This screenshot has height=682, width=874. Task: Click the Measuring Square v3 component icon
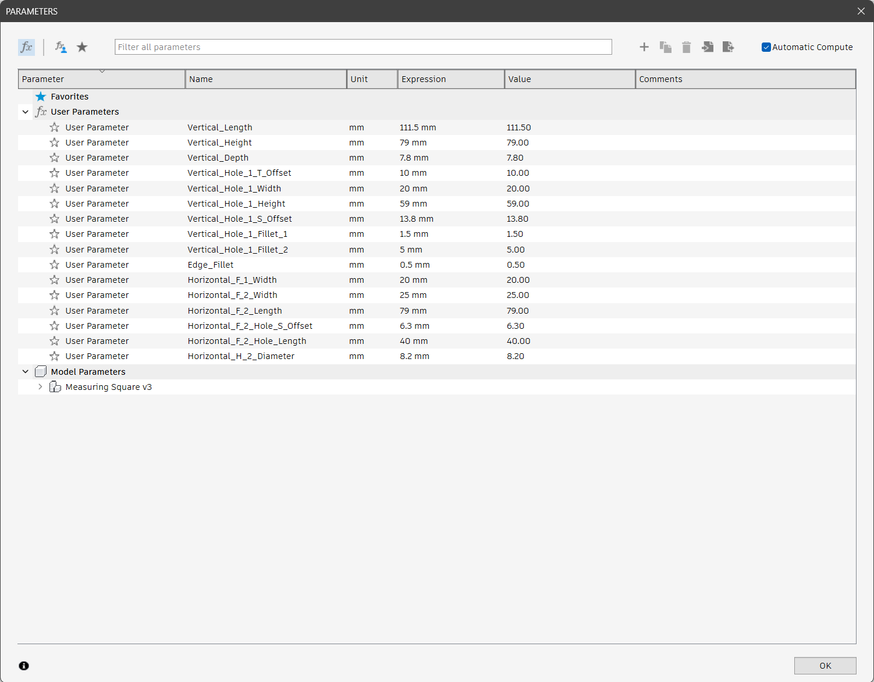(55, 387)
